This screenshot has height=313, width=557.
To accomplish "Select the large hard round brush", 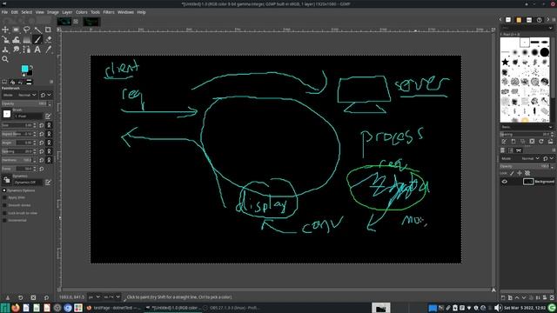I will click(x=545, y=52).
